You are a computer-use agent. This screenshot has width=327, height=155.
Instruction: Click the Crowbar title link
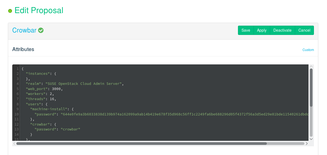(24, 30)
